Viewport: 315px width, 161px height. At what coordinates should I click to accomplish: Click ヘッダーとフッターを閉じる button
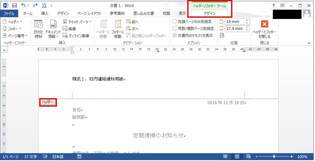tap(264, 29)
